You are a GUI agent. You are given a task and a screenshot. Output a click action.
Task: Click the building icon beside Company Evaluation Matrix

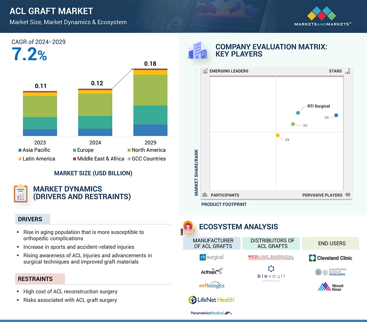(x=198, y=50)
